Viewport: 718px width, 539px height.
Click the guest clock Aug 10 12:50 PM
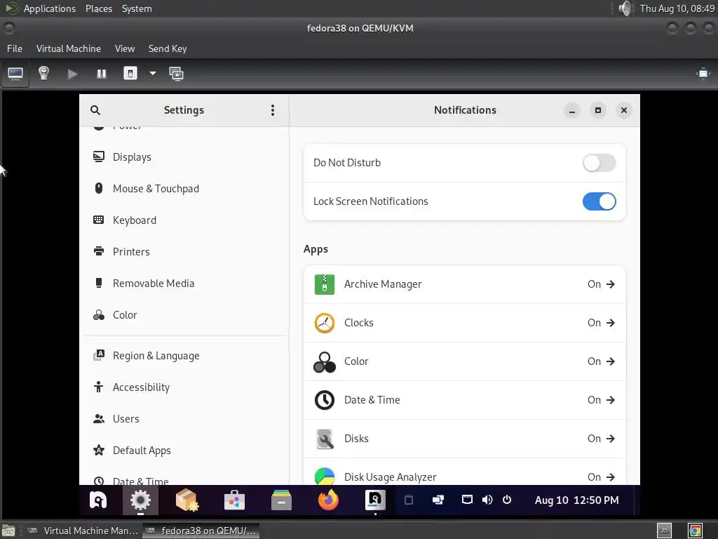pos(576,500)
